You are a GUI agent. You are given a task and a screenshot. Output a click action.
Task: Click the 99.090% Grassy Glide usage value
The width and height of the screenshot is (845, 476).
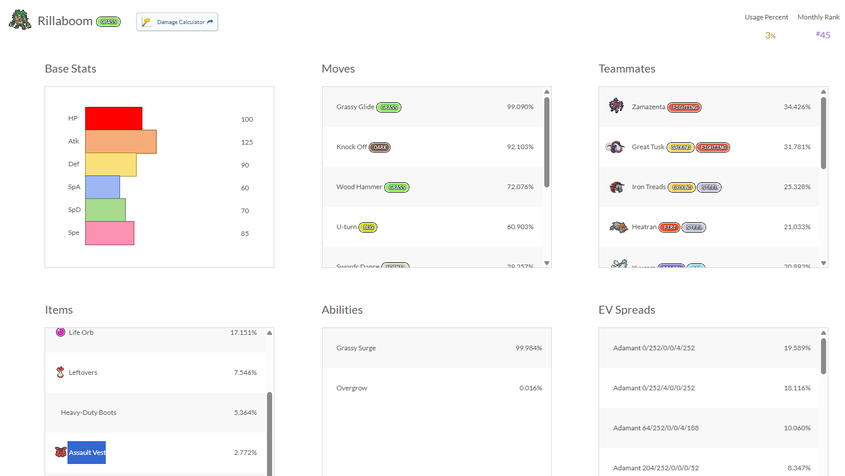point(520,107)
